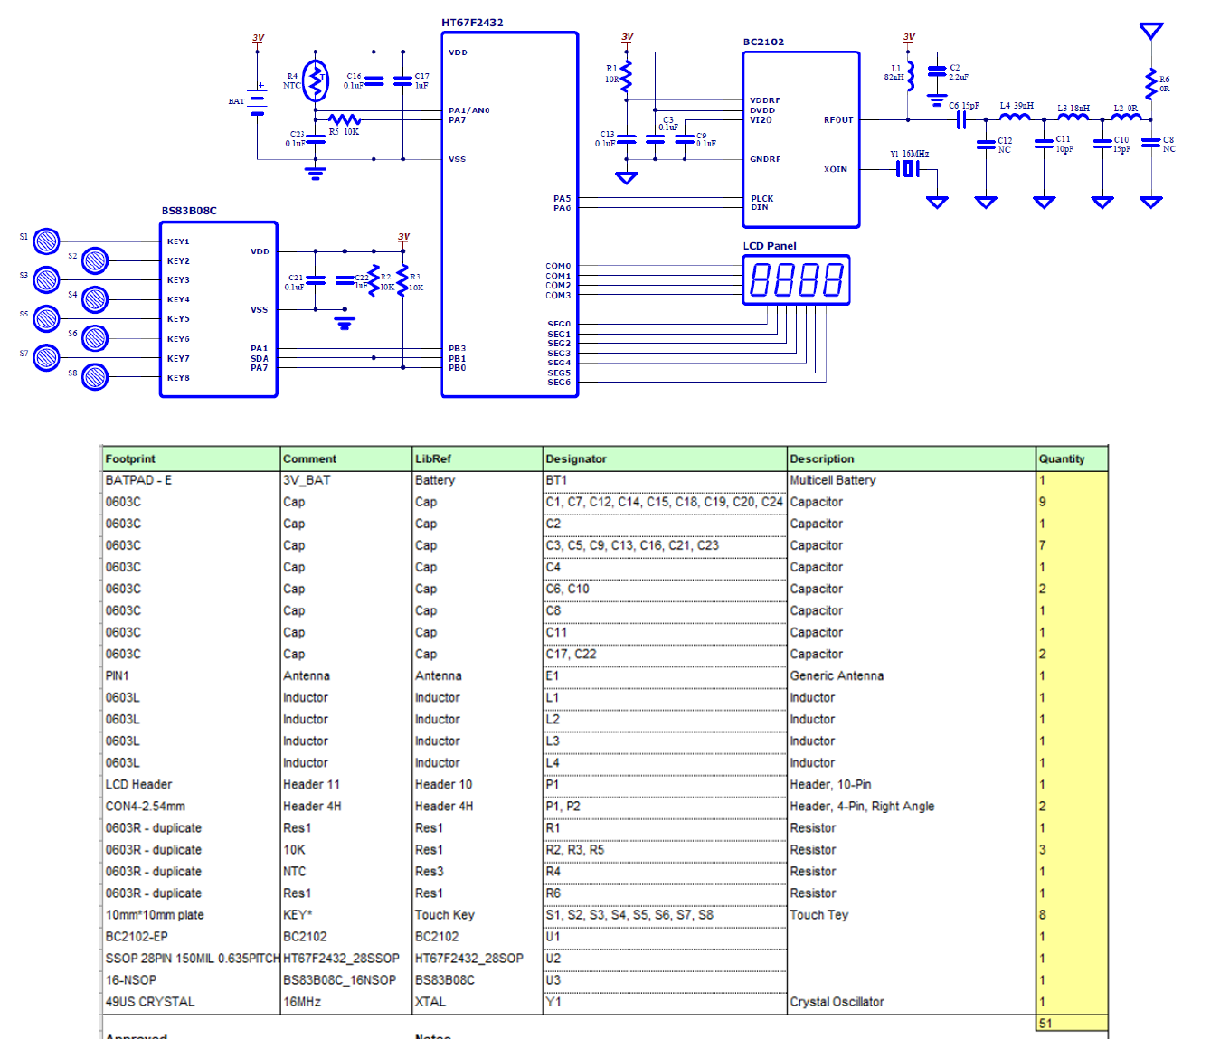Select the R3 10K resistor symbol
Viewport: 1220px width, 1039px height.
click(x=402, y=282)
